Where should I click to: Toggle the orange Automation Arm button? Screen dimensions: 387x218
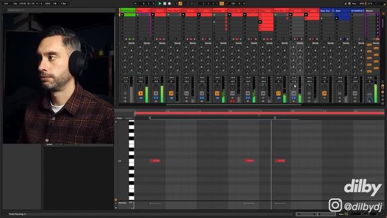tap(180, 4)
